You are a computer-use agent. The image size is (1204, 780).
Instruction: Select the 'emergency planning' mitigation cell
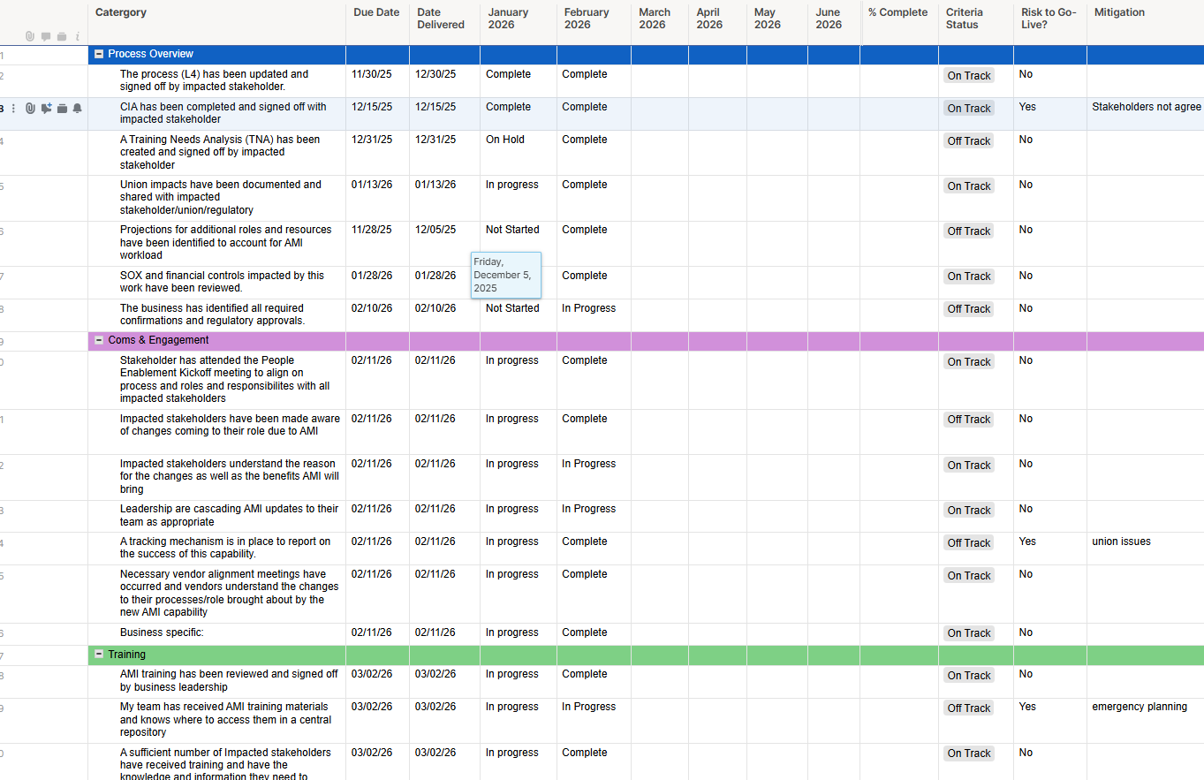1146,721
